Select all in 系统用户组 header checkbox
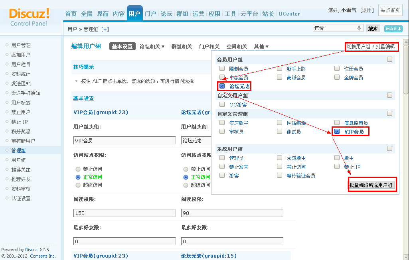The width and height of the screenshot is (409, 260). (x=389, y=148)
